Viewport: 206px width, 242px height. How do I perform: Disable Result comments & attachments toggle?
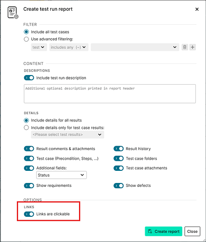[29, 149]
